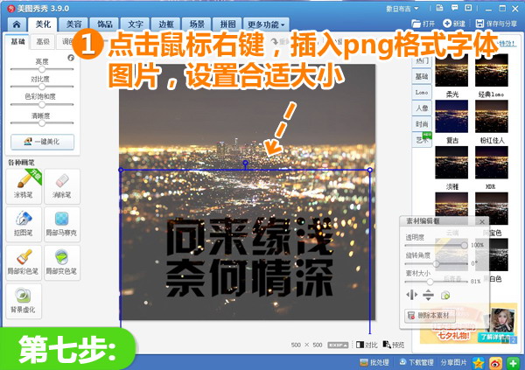
Task: Switch to the 文字 tab
Action: [x=136, y=24]
